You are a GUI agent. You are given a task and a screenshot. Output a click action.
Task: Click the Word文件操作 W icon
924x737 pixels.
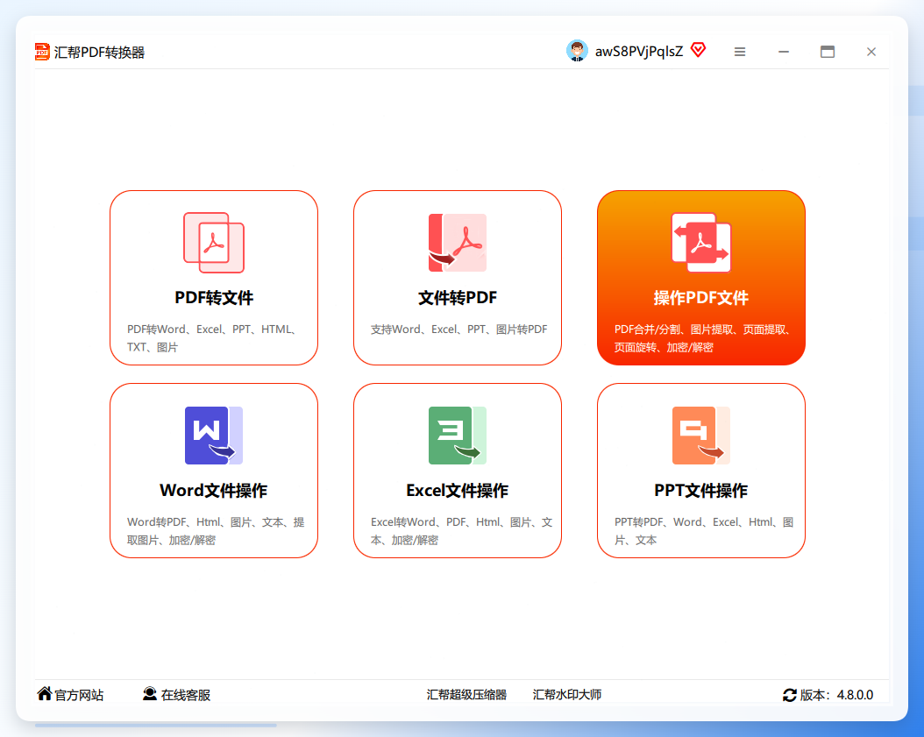[x=214, y=436]
